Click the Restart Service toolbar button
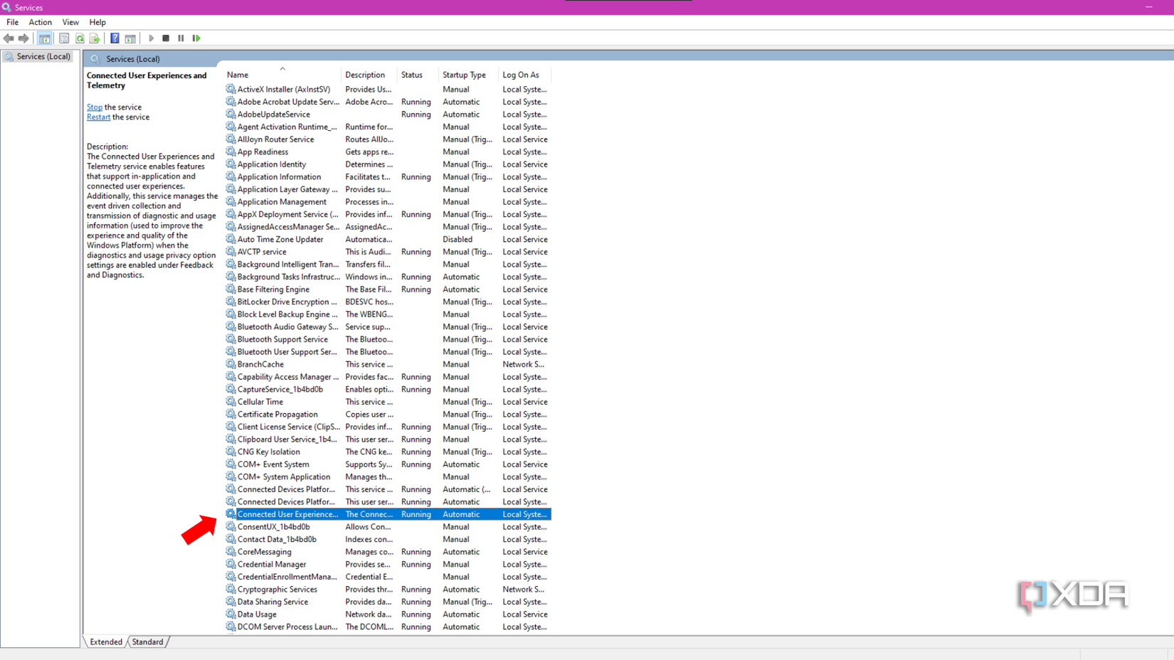Viewport: 1174px width, 660px height. [x=196, y=38]
